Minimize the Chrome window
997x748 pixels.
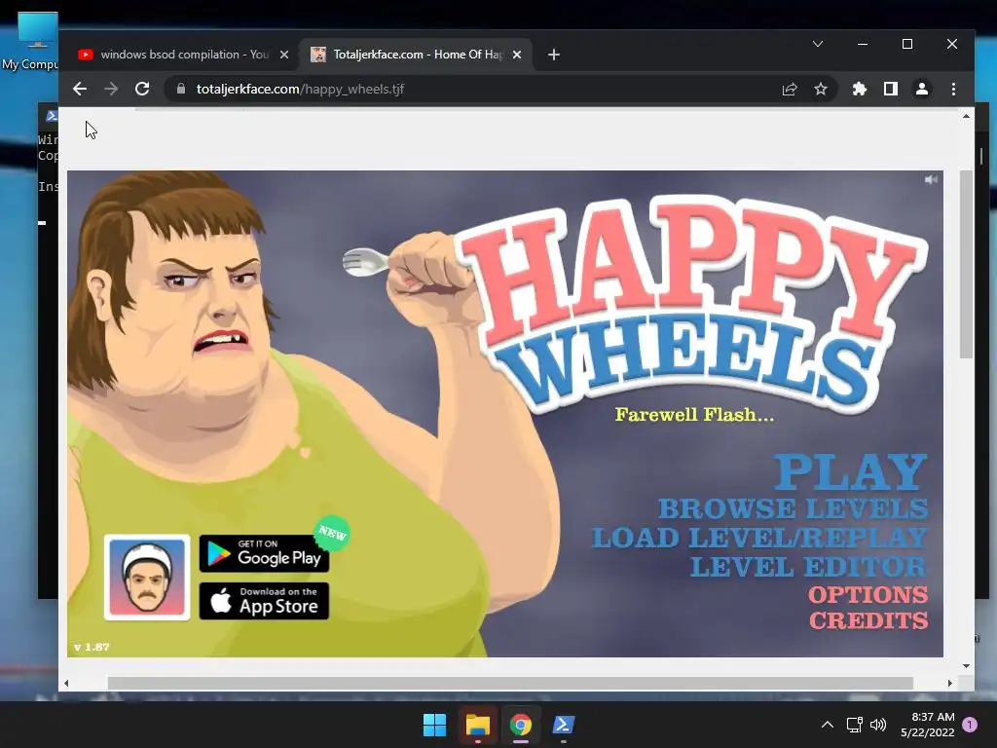(x=863, y=44)
